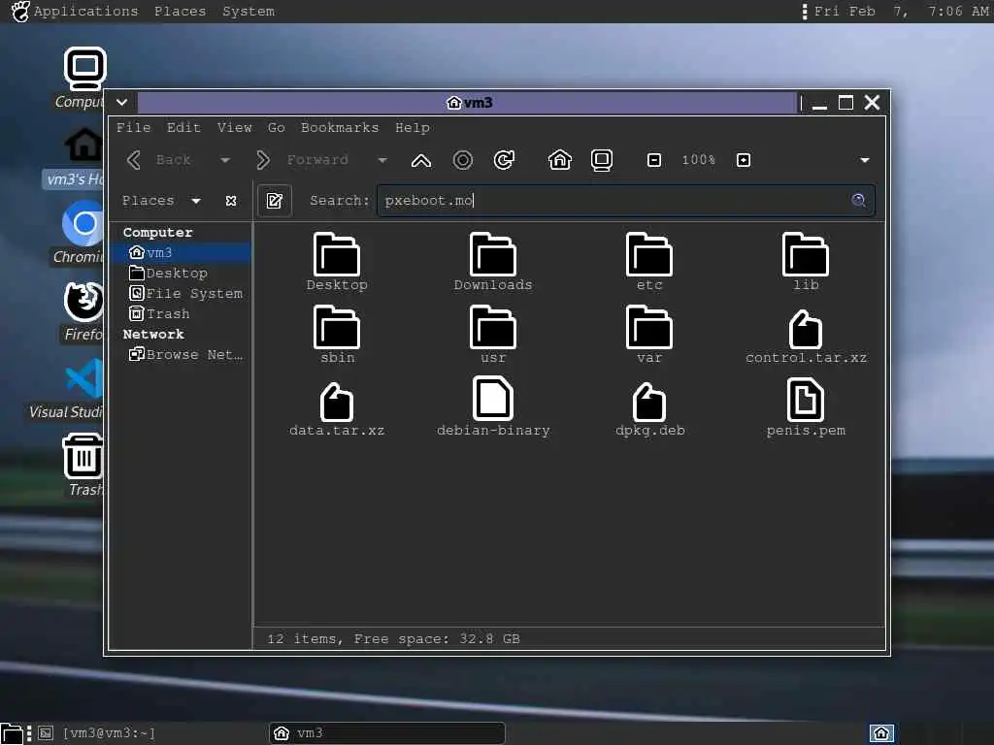Click the 100% zoom level label
994x745 pixels.
(699, 160)
